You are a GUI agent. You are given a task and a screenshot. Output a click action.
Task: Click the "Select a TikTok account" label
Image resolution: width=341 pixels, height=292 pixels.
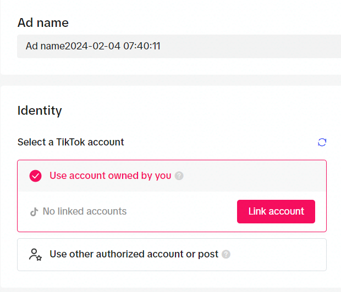tap(71, 142)
